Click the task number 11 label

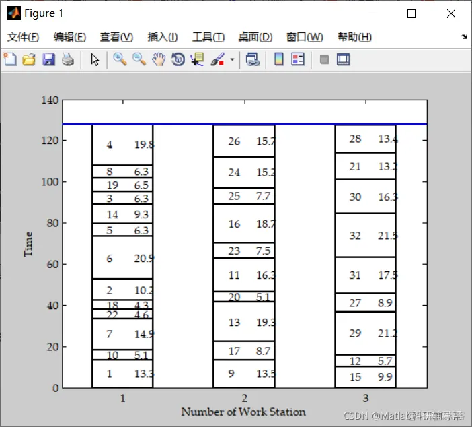coord(234,275)
